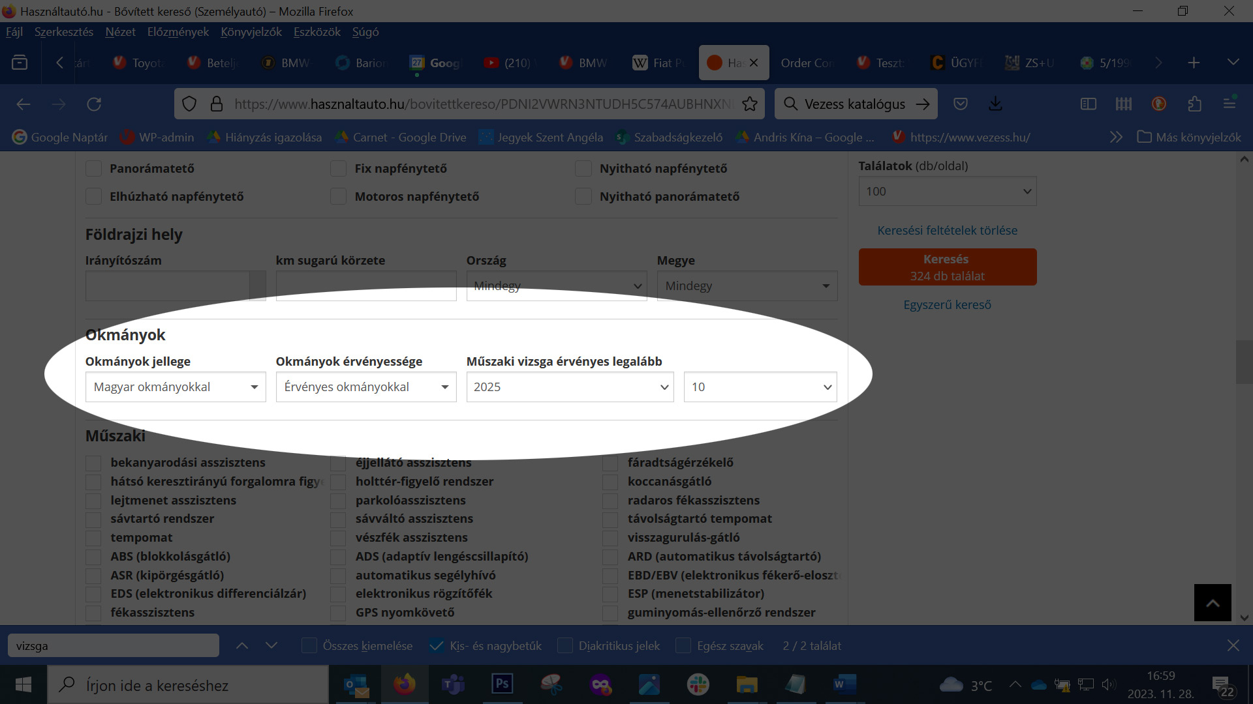The width and height of the screenshot is (1253, 704).
Task: Open Találatok per page dropdown
Action: click(x=948, y=191)
